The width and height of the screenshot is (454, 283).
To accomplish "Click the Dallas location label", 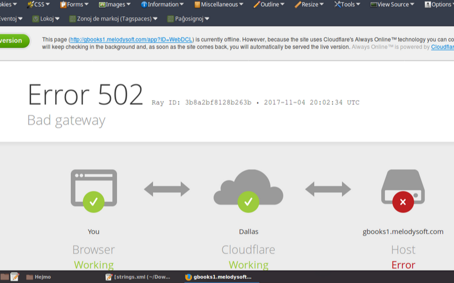I will [249, 232].
